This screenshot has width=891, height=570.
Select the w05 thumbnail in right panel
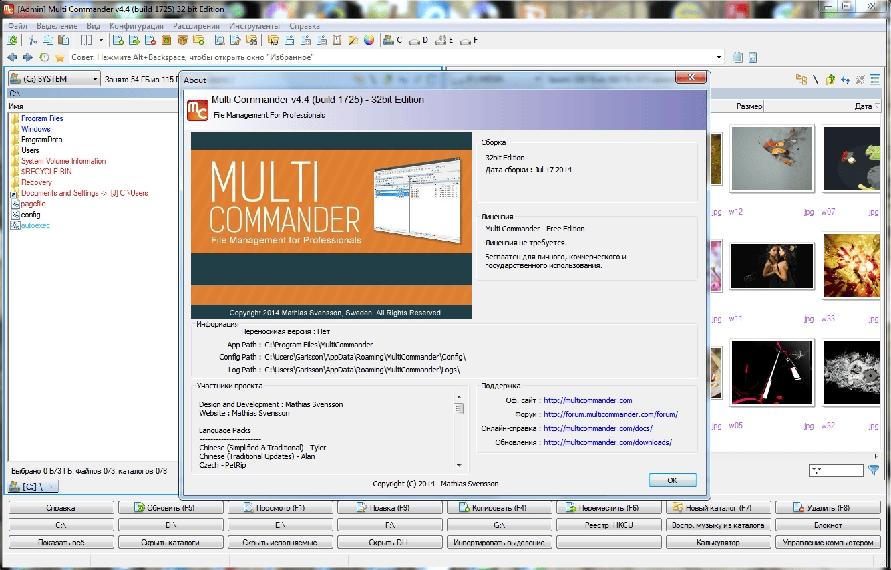pos(772,373)
